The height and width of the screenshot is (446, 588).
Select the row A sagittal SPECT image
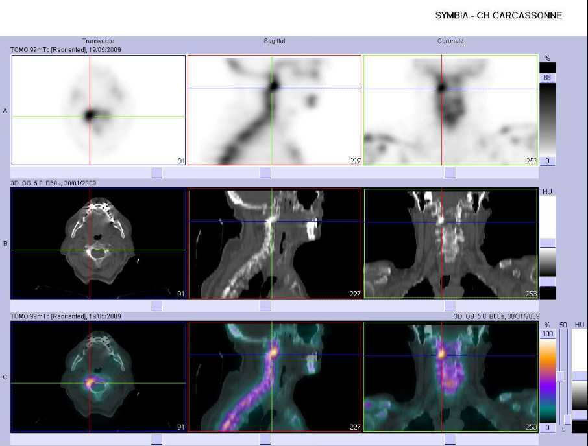coord(275,110)
